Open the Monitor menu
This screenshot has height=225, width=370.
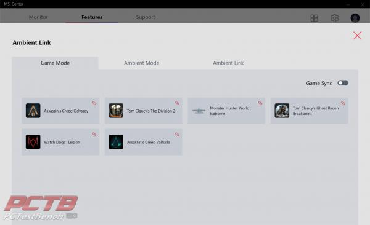pos(38,17)
